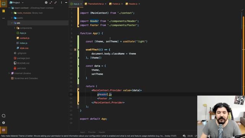Click the App() breadcrumb at editor bottom

[x=83, y=132]
